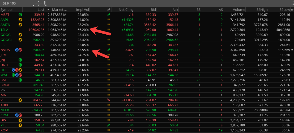Click the red downtrend bars icon in V row
Image resolution: width=294 pixels, height=133 pixels.
[x=108, y=100]
